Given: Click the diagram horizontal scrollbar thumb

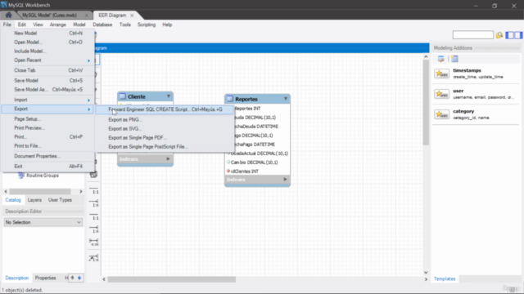Looking at the screenshot, I should tap(171, 279).
